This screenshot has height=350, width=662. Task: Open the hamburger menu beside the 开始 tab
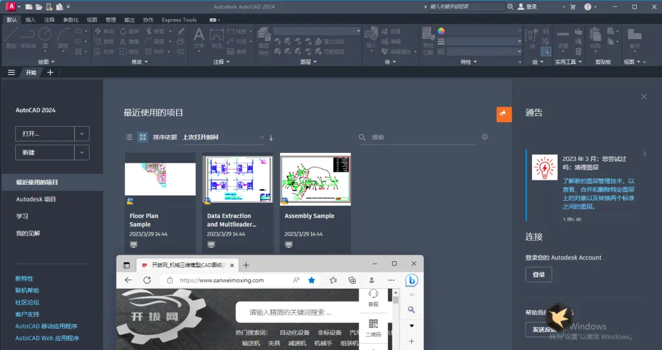(x=12, y=73)
